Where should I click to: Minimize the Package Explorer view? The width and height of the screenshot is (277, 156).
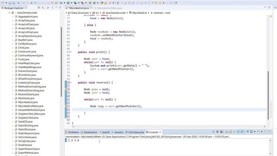coord(56,7)
